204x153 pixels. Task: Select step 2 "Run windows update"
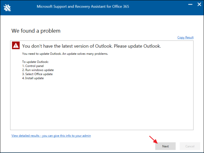(35, 70)
